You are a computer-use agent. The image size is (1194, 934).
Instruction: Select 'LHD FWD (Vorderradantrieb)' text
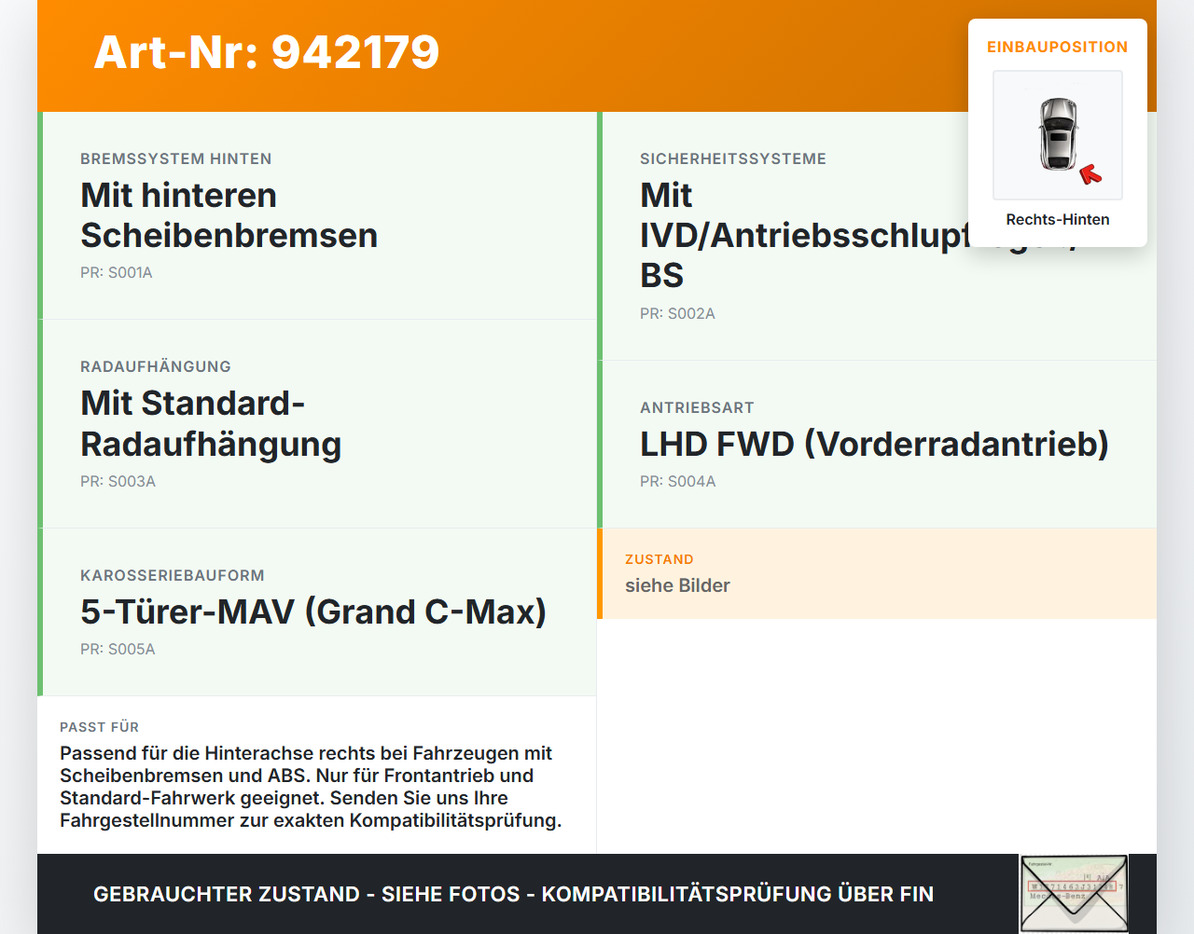click(x=874, y=445)
